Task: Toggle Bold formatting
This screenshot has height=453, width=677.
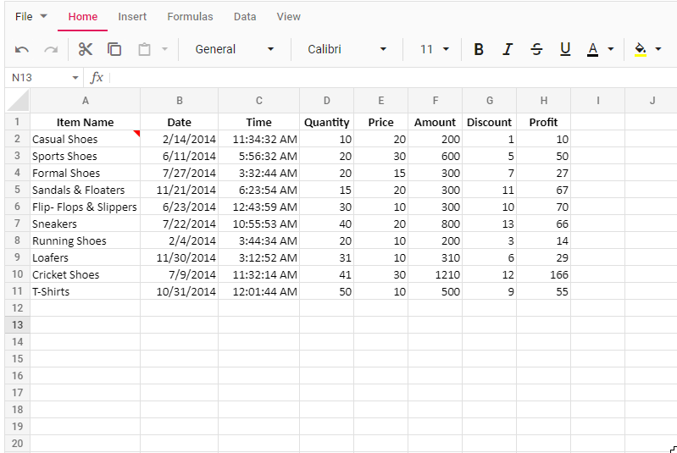Action: click(479, 49)
